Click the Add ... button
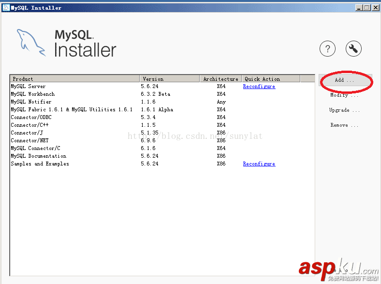The image size is (381, 284). coord(345,80)
